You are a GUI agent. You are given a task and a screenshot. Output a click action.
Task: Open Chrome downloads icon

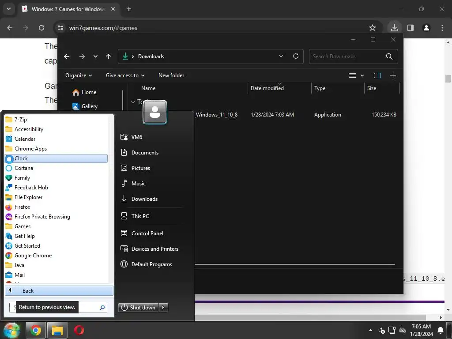pos(394,28)
